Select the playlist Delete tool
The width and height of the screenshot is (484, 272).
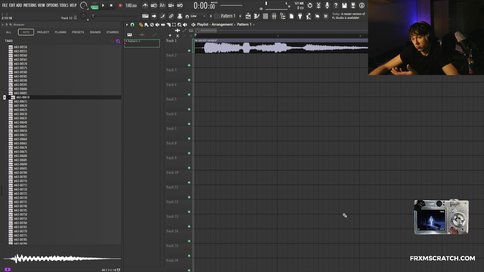click(152, 25)
